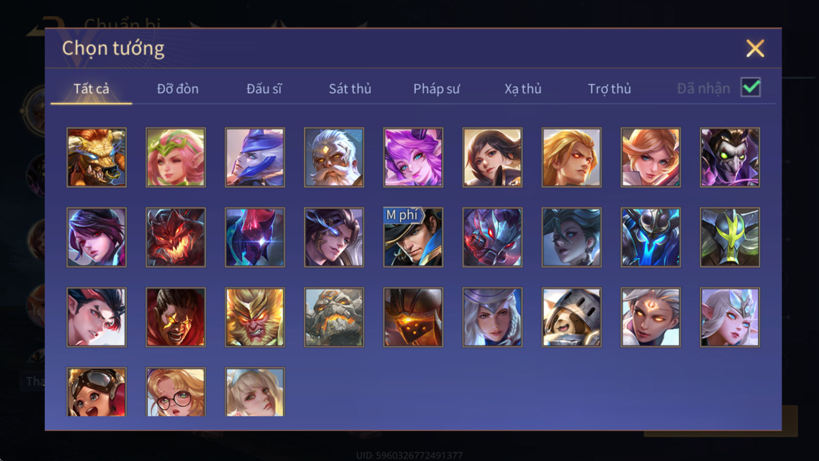Filter heroes by Pháp sư

[x=436, y=89]
